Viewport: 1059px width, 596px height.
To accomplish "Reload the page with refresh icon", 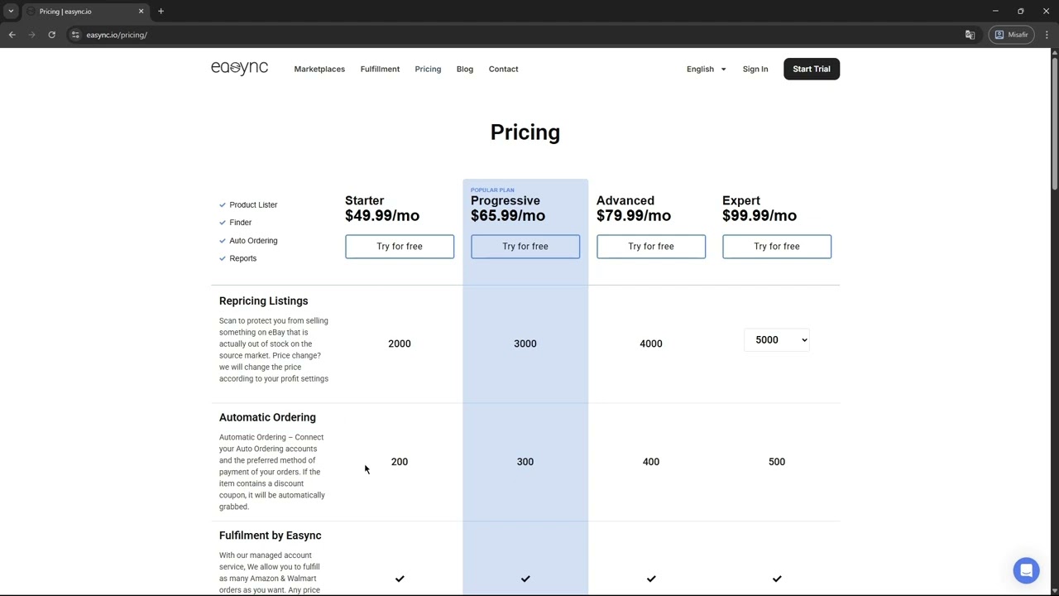I will pos(51,35).
